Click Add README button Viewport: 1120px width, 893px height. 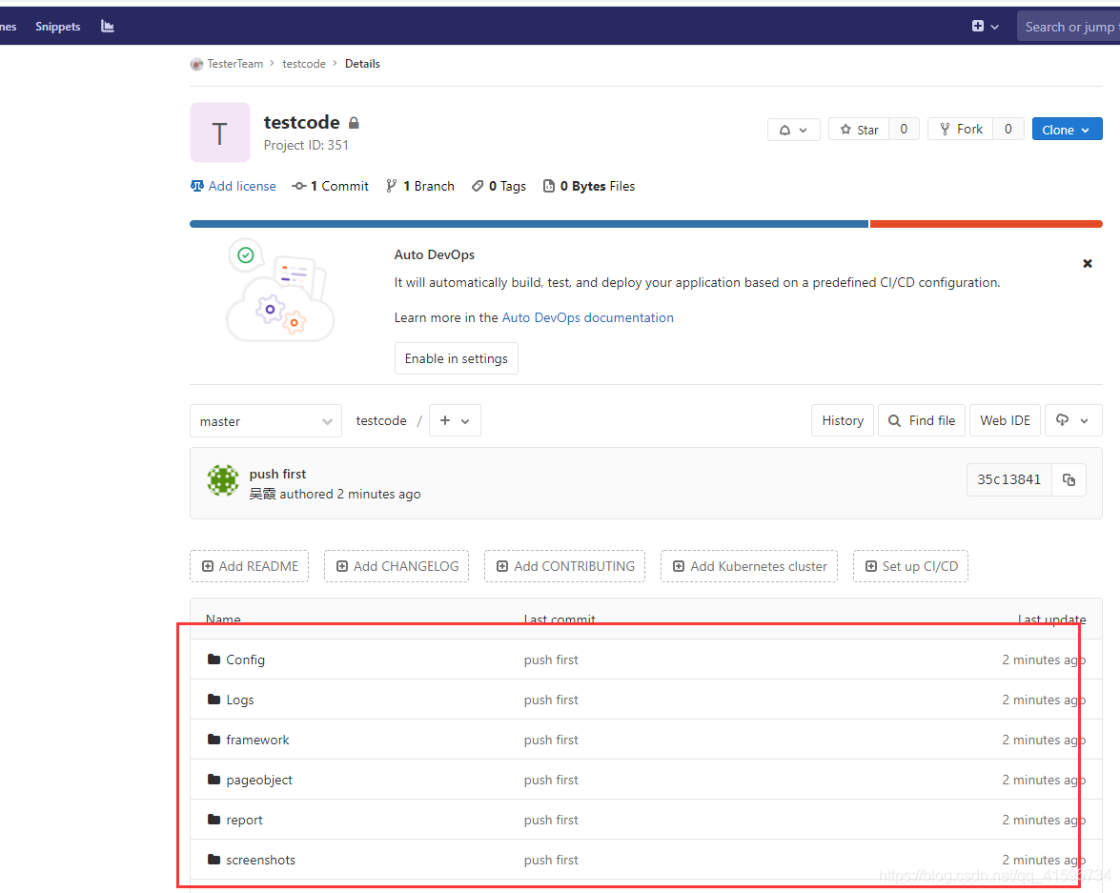click(250, 566)
